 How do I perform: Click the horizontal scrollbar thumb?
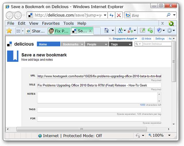(x=82, y=129)
